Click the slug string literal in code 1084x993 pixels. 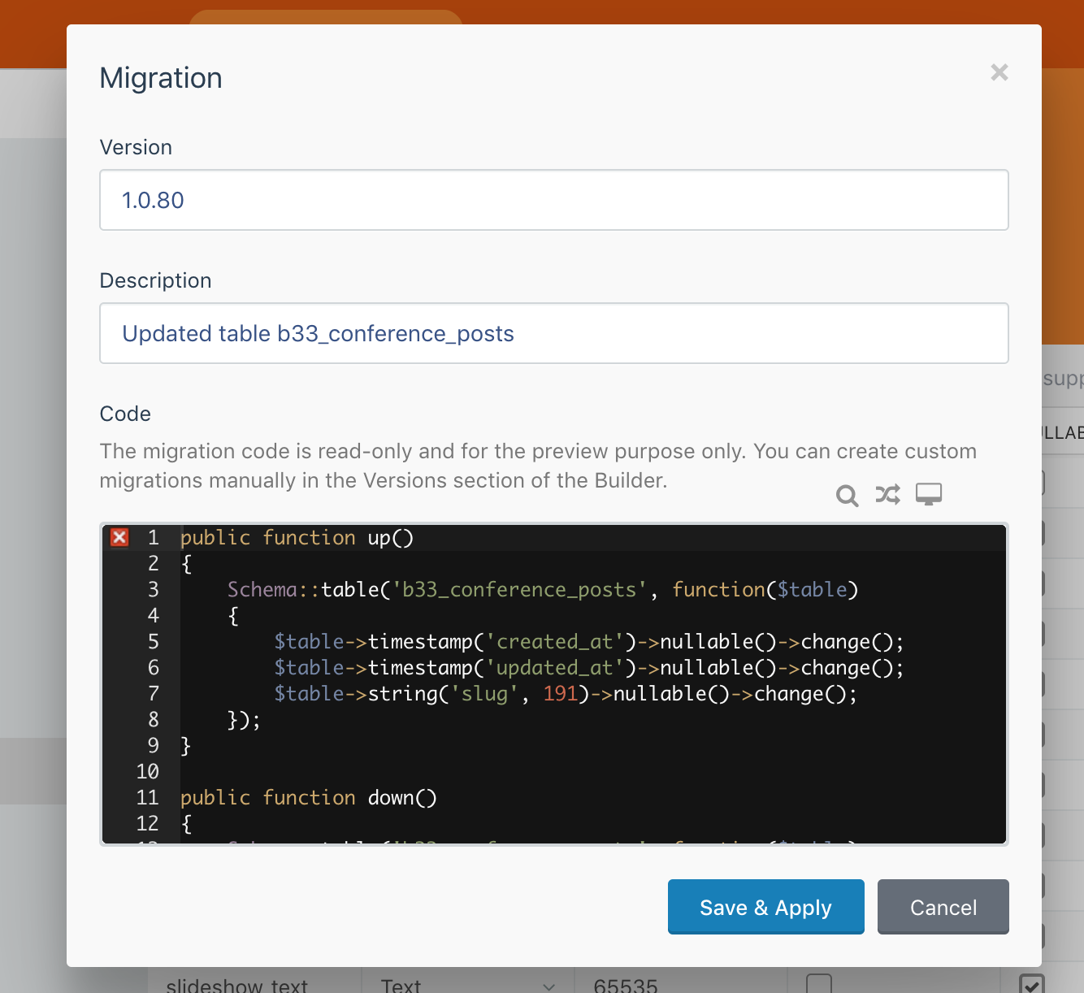pos(485,693)
